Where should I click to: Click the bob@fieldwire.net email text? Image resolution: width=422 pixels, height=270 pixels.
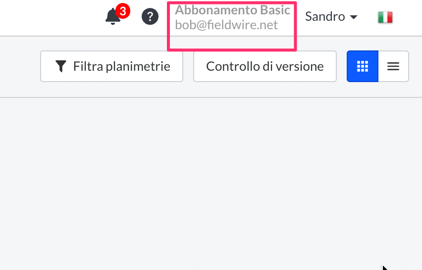(x=226, y=25)
